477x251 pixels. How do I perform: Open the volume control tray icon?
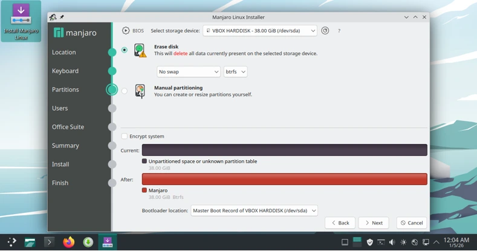[x=392, y=242]
